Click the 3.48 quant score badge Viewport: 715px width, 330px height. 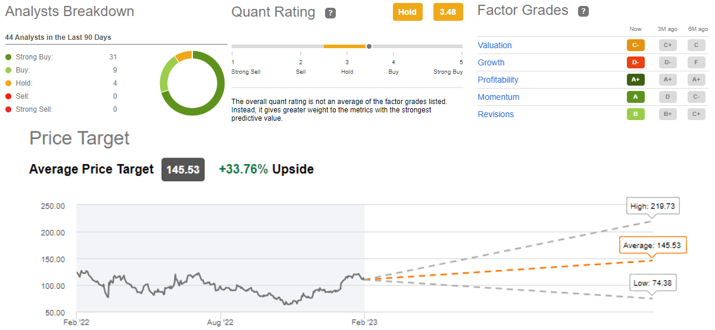click(448, 12)
